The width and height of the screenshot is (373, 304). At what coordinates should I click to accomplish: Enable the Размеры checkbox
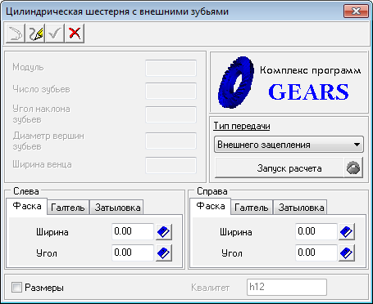point(16,288)
